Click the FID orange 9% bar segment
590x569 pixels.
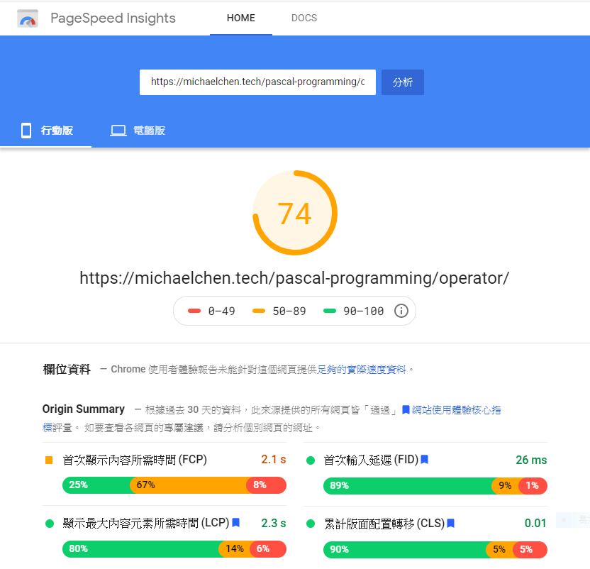(x=506, y=486)
